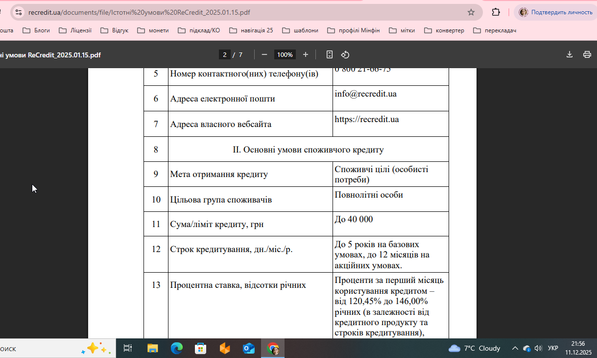
Task: Bookmark this page with the star icon
Action: coord(471,12)
